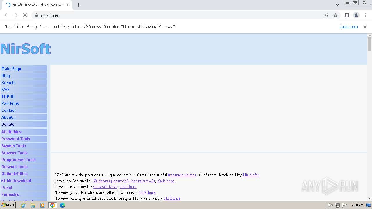Click the page vertical scrollbar thumb
This screenshot has width=372, height=209.
coord(370,44)
